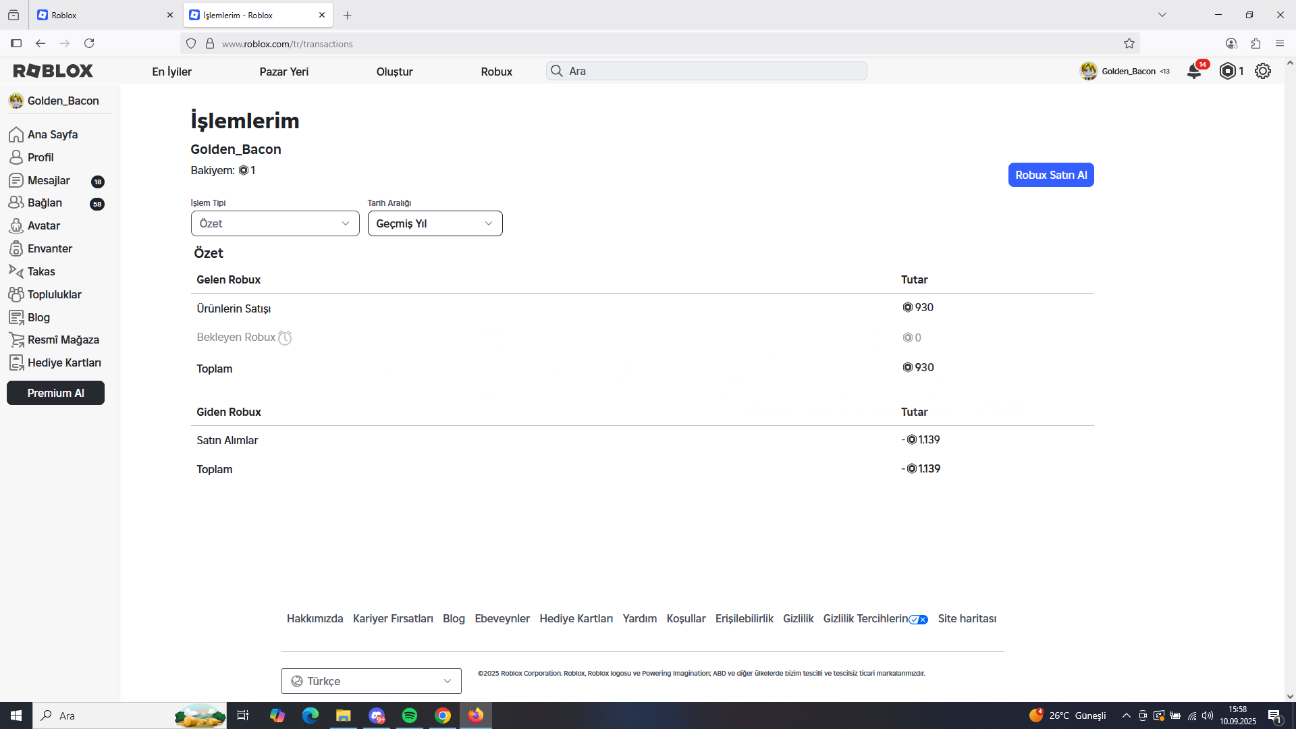1296x729 pixels.
Task: Click the Windows taskbar search box
Action: (x=130, y=715)
